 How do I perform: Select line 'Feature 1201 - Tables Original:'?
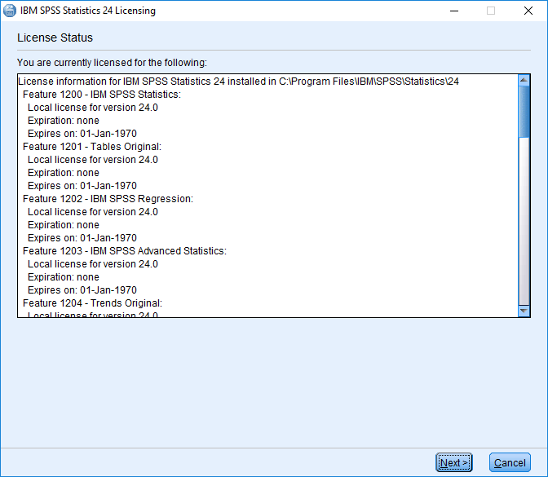92,147
